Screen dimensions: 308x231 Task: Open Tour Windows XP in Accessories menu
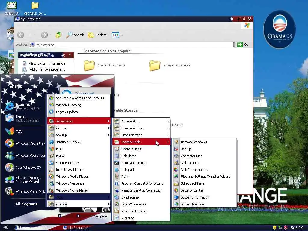(141, 204)
